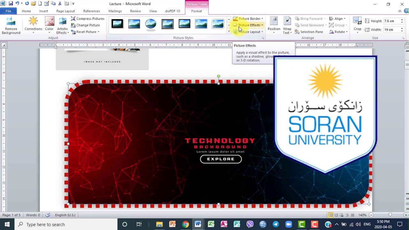Apply the double-frame black picture style
Viewport: 409px width, 230px height.
click(x=167, y=24)
